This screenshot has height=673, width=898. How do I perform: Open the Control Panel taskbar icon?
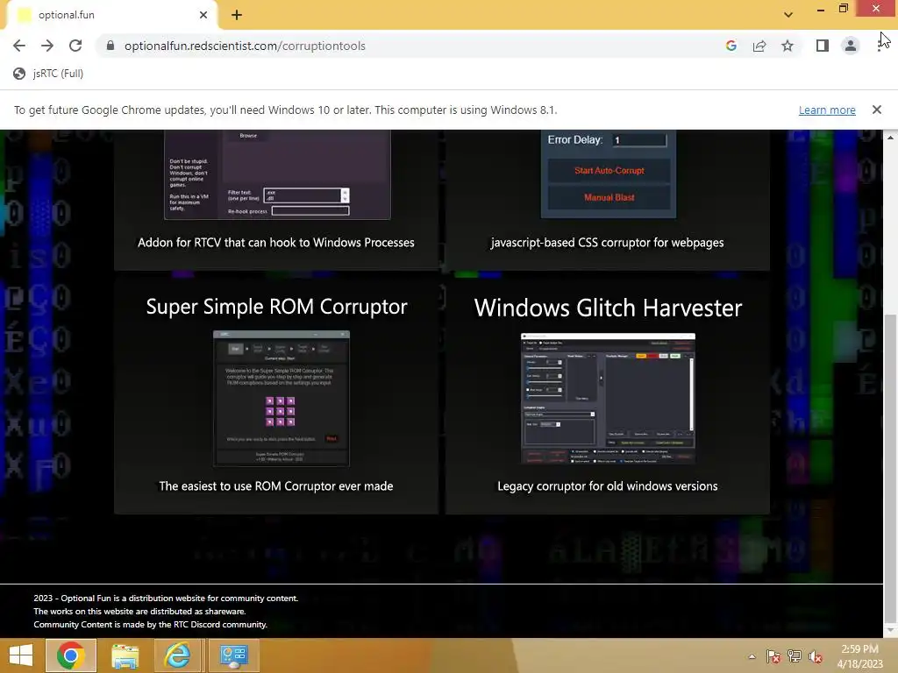tap(233, 655)
